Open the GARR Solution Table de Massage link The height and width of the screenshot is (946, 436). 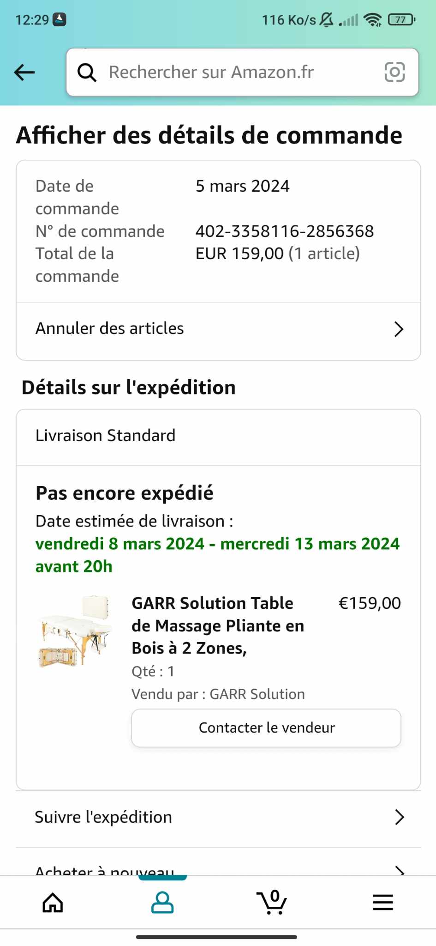[218, 625]
